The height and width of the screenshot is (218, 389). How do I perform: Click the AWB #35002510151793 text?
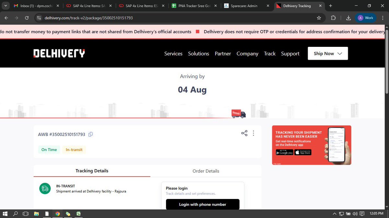(x=62, y=134)
